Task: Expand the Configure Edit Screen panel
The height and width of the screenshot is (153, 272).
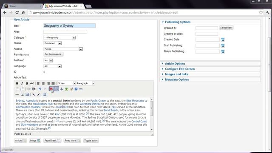Action: point(180,69)
